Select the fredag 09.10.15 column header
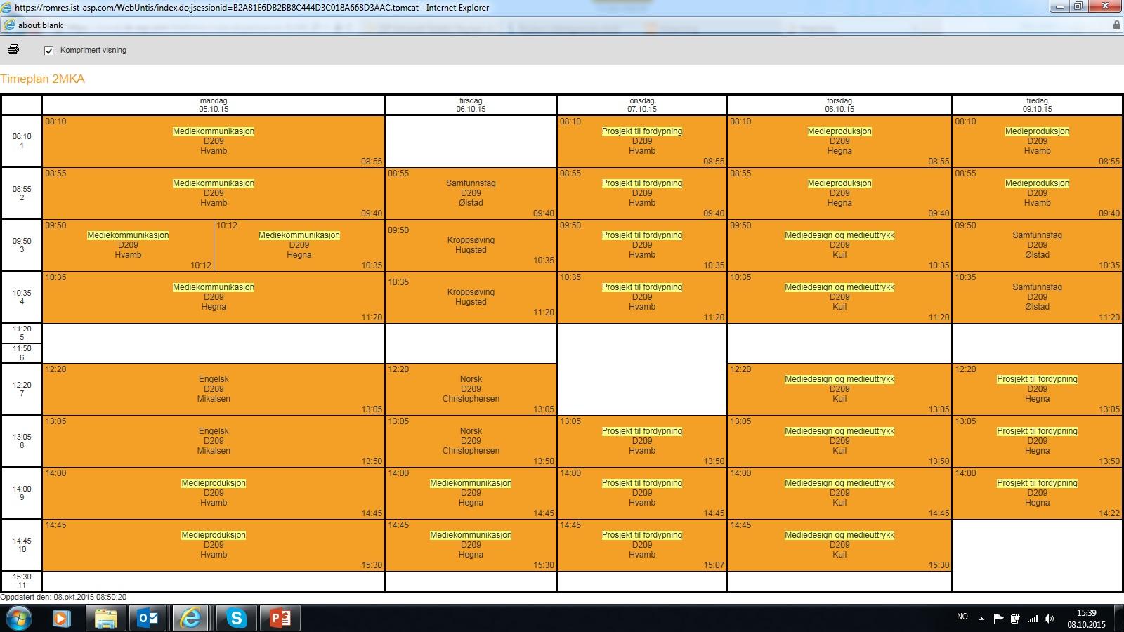The height and width of the screenshot is (632, 1124). tap(1037, 105)
